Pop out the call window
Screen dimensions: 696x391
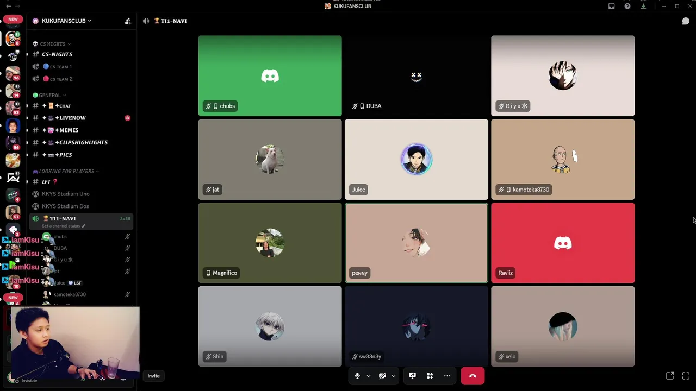[x=670, y=376]
